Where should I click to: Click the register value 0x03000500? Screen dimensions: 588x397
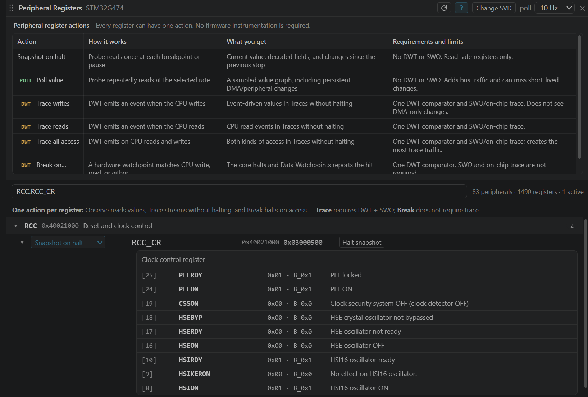(x=303, y=243)
